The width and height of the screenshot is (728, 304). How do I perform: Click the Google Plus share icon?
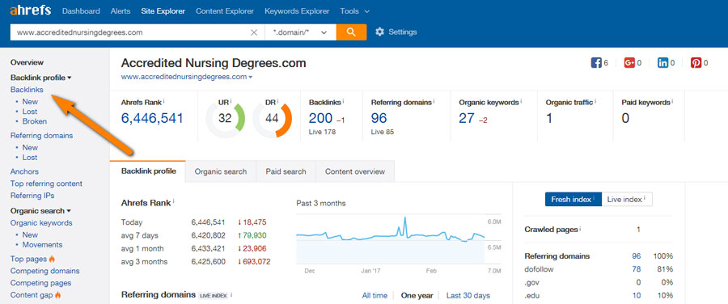(629, 62)
